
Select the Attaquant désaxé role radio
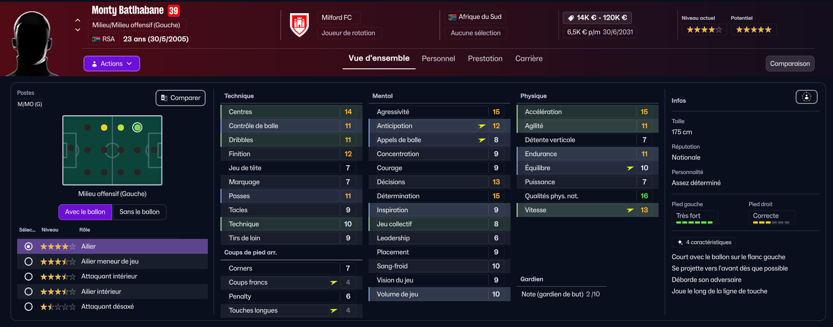coord(29,307)
